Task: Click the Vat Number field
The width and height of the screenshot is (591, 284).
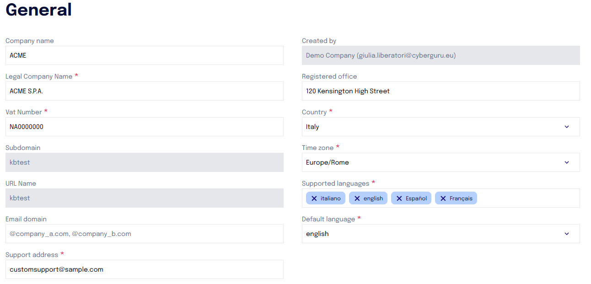Action: click(144, 127)
